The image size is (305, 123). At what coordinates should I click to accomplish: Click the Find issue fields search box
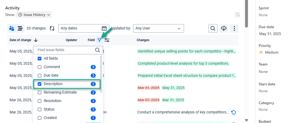point(65,50)
